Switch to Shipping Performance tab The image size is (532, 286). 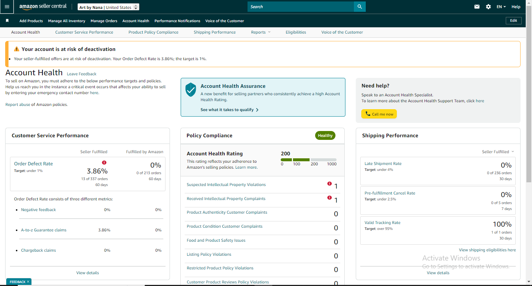click(215, 32)
